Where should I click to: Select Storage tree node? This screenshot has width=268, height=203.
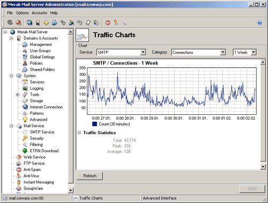[x=36, y=101]
